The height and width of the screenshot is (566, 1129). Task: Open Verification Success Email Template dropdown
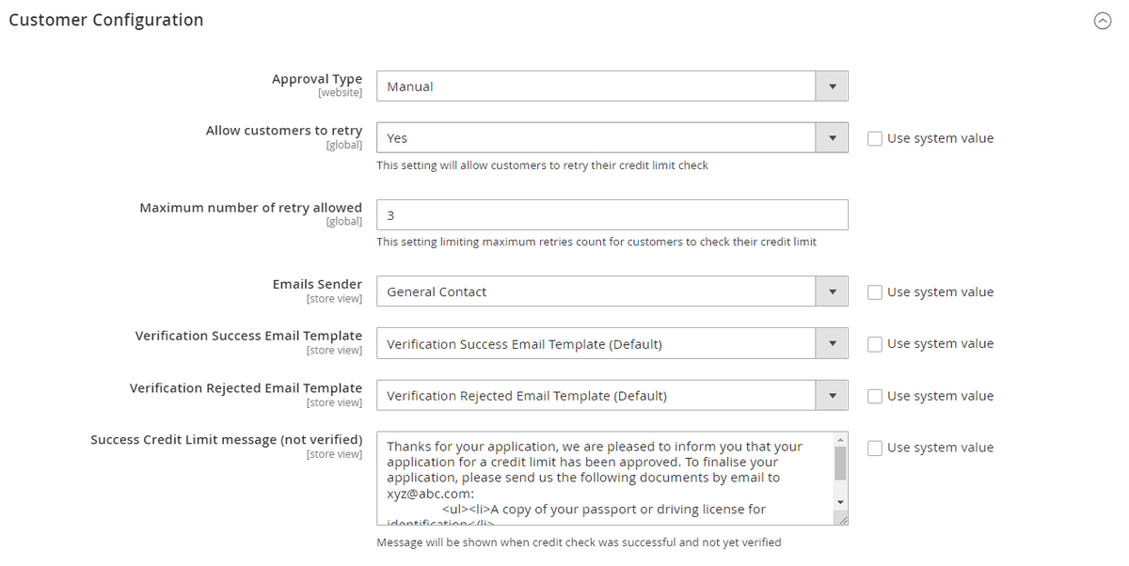[612, 344]
